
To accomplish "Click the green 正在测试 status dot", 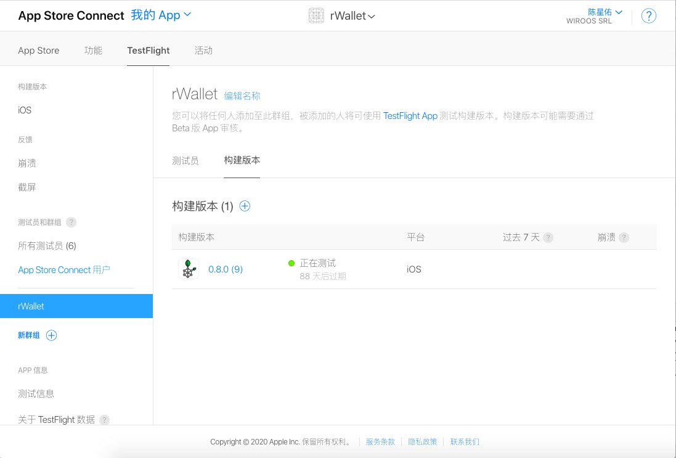I will pos(291,263).
